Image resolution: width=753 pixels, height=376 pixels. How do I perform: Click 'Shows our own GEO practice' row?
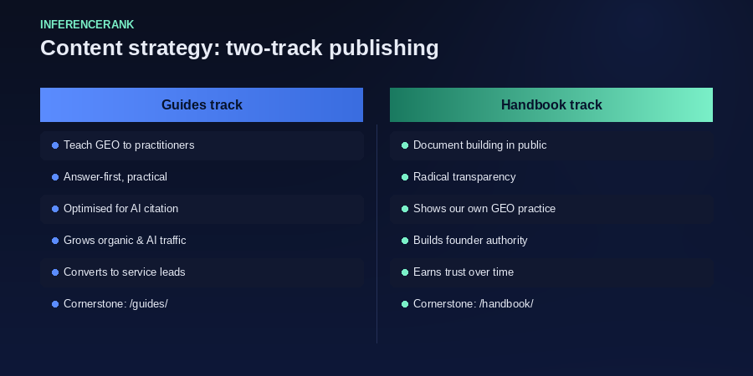pos(551,209)
